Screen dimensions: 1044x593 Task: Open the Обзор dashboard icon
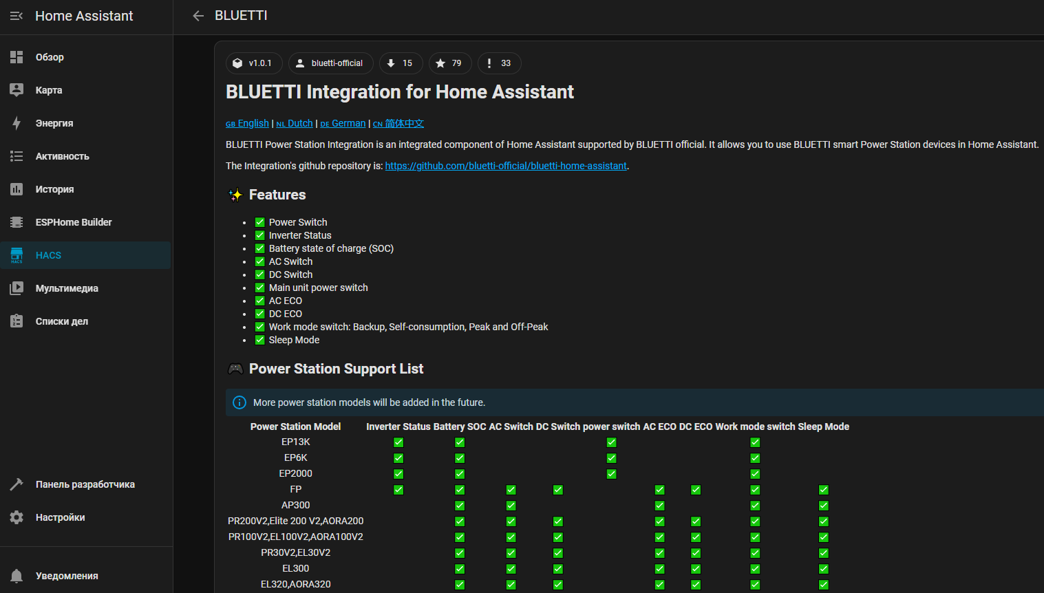click(17, 57)
